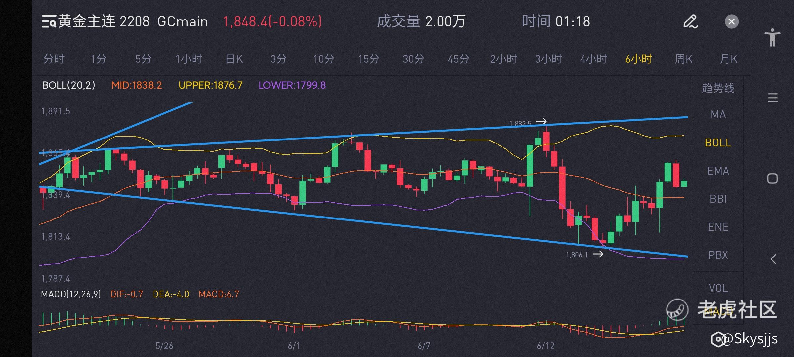Tap the DIF:-0.7 value
The height and width of the screenshot is (357, 794).
[127, 294]
